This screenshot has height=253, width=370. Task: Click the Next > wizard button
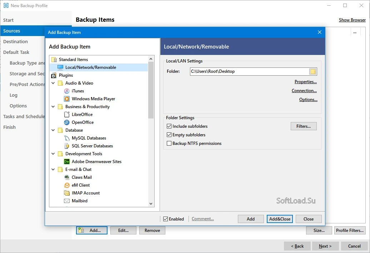[325, 246]
